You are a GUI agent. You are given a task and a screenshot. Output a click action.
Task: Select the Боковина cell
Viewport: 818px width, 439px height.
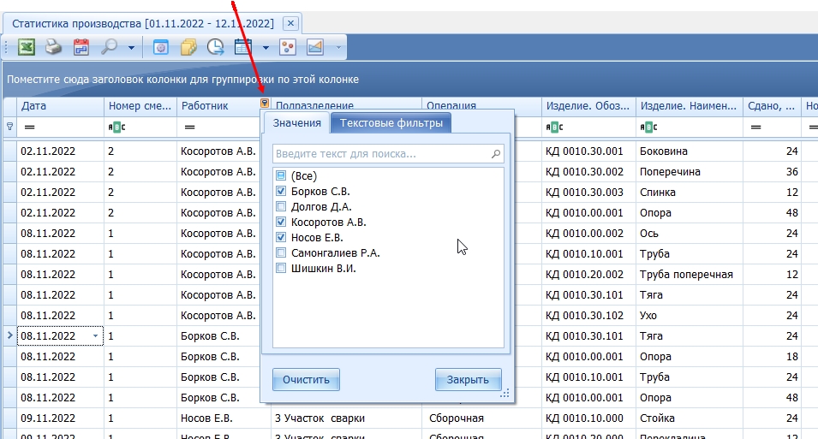690,151
